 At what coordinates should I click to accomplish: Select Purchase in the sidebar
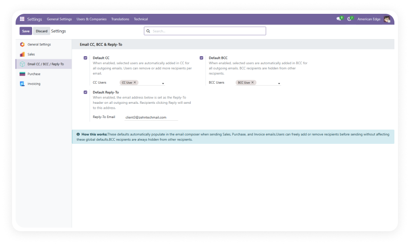click(44, 74)
